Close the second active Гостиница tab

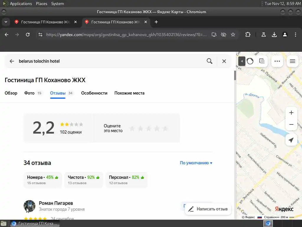pyautogui.click(x=146, y=22)
